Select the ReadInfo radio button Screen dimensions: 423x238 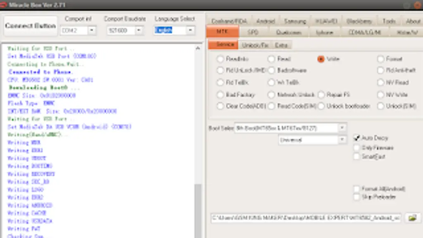tap(220, 59)
